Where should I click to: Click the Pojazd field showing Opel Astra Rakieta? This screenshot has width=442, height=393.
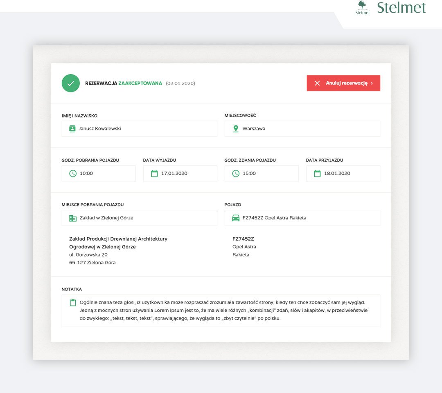[302, 218]
